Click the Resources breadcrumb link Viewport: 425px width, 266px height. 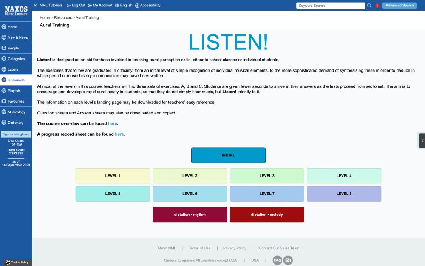coord(63,17)
